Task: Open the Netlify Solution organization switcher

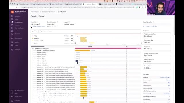Action: [x=19, y=12]
